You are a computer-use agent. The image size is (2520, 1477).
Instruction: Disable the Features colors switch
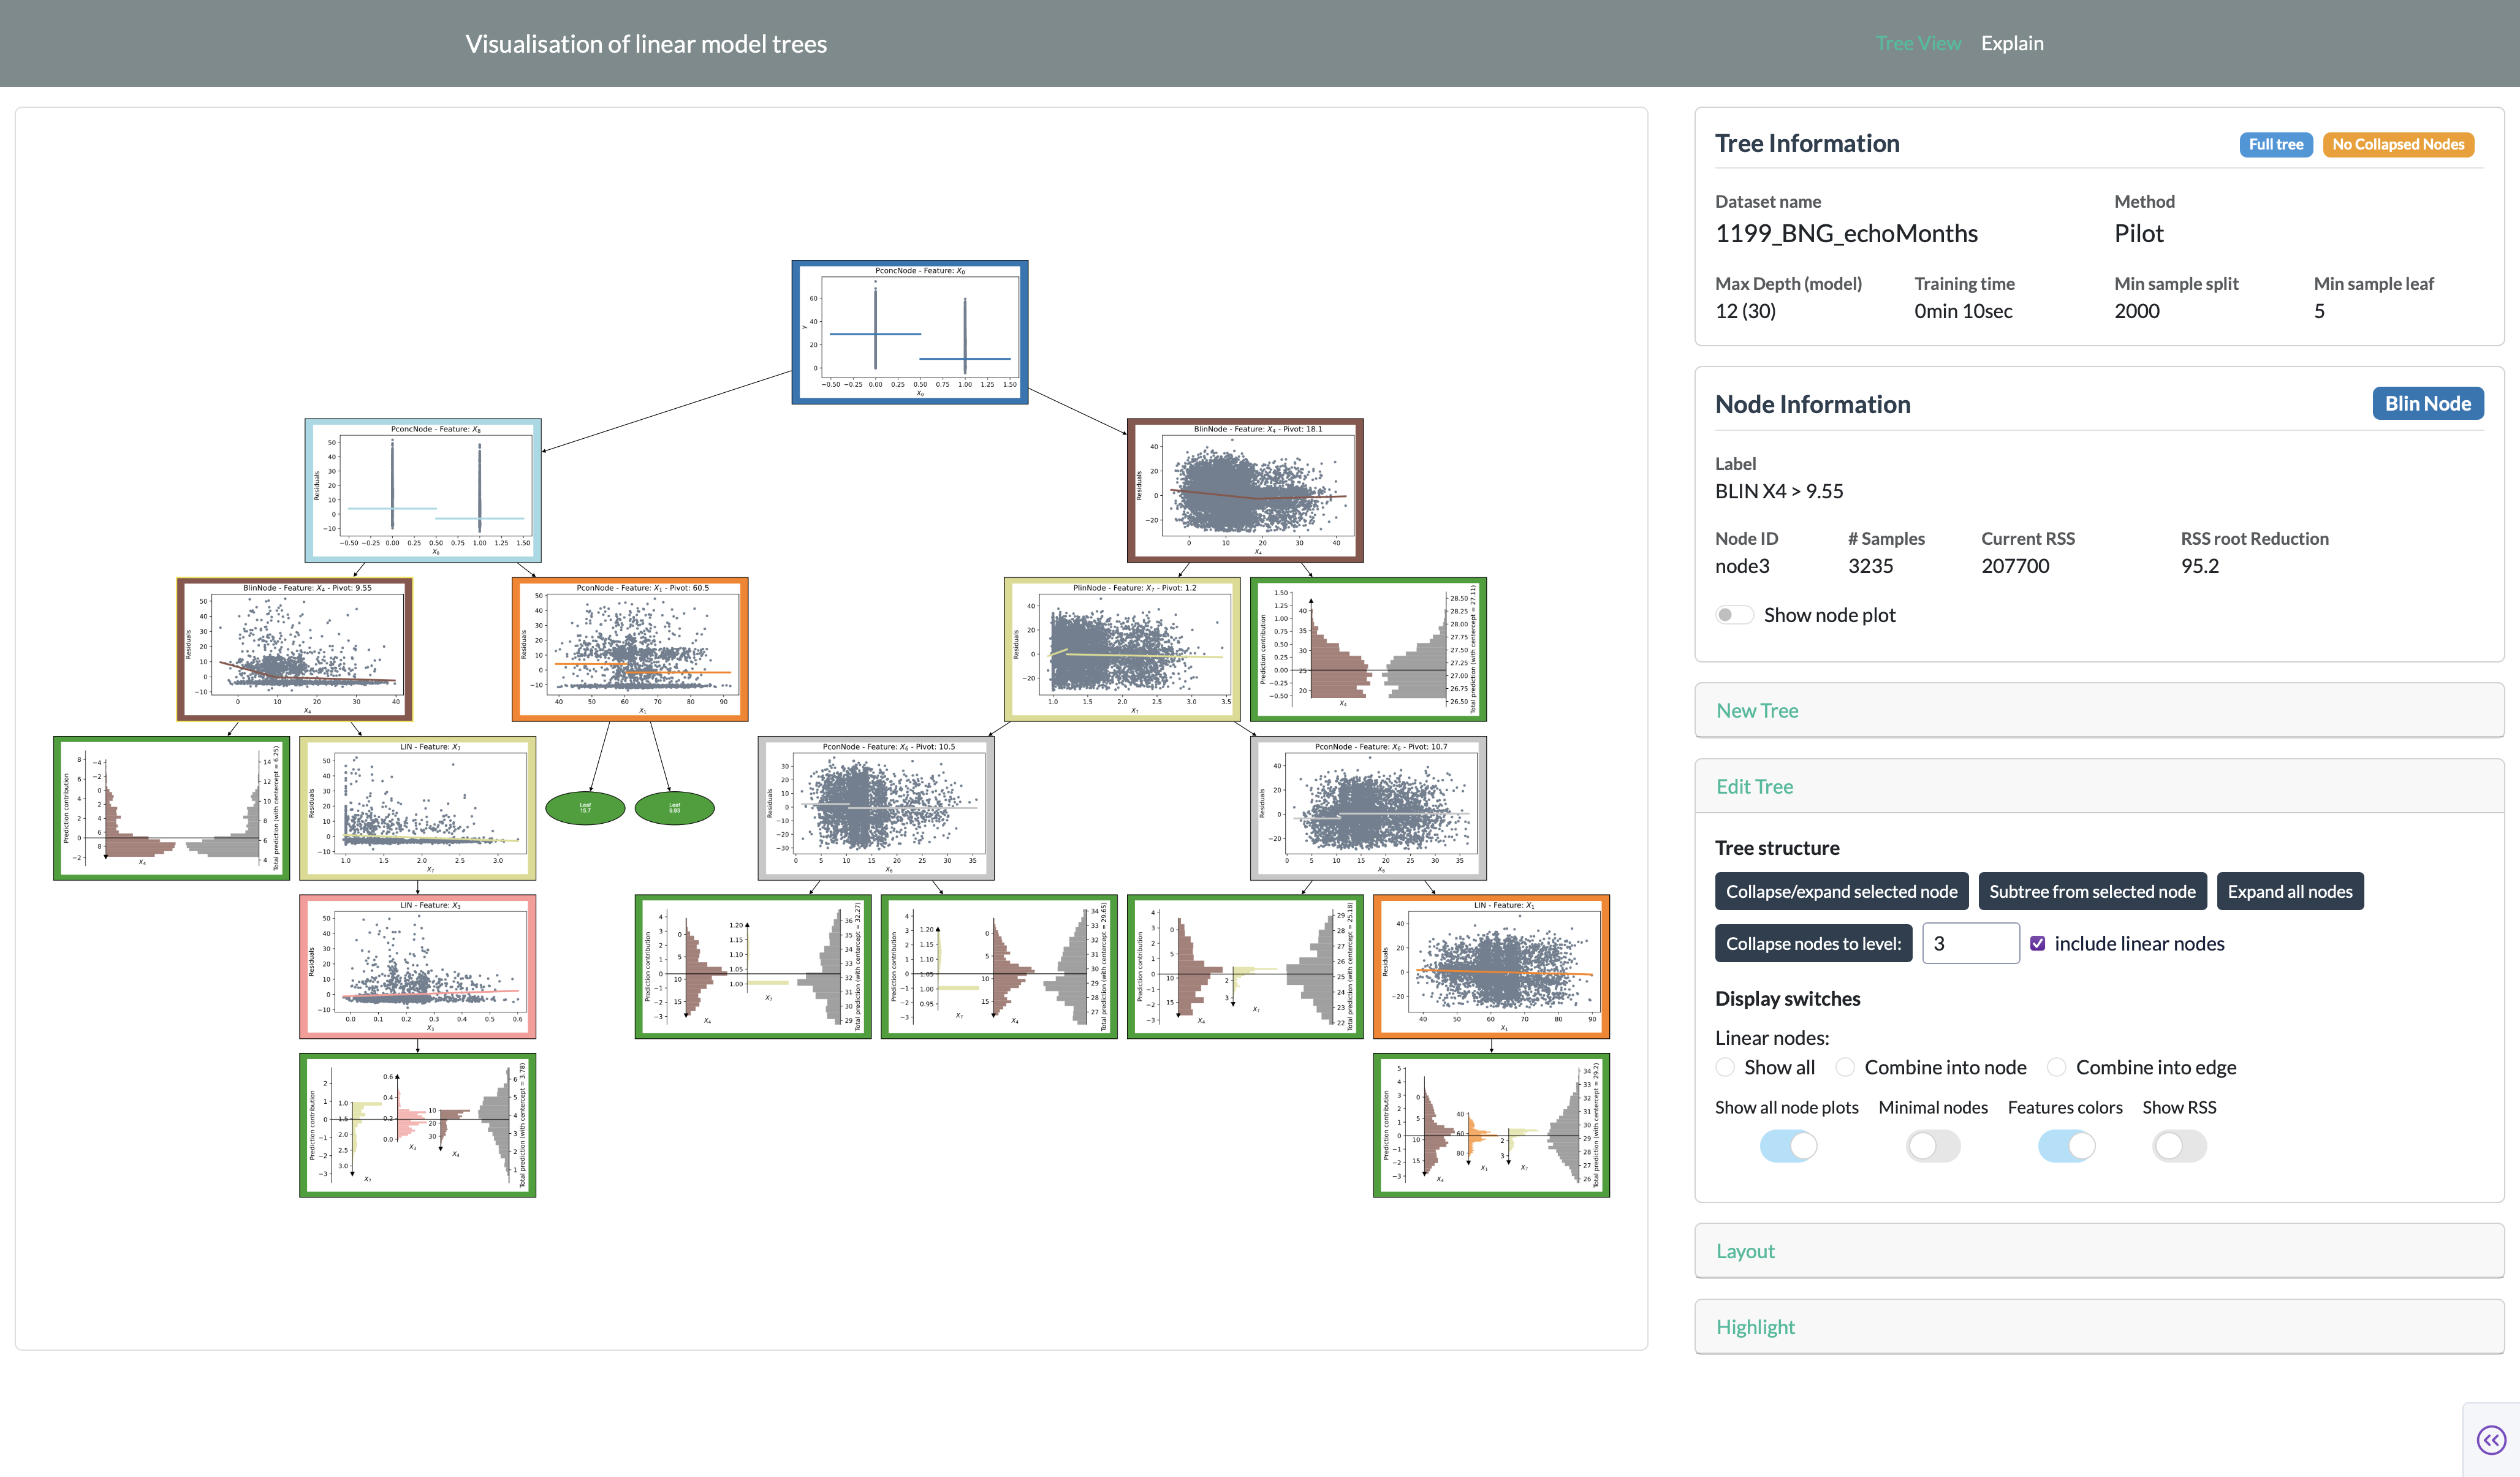pos(2066,1146)
